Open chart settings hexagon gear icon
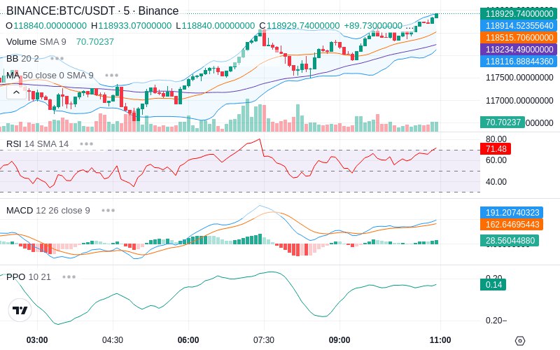Screen dimensions: 560x350 [x=520, y=341]
